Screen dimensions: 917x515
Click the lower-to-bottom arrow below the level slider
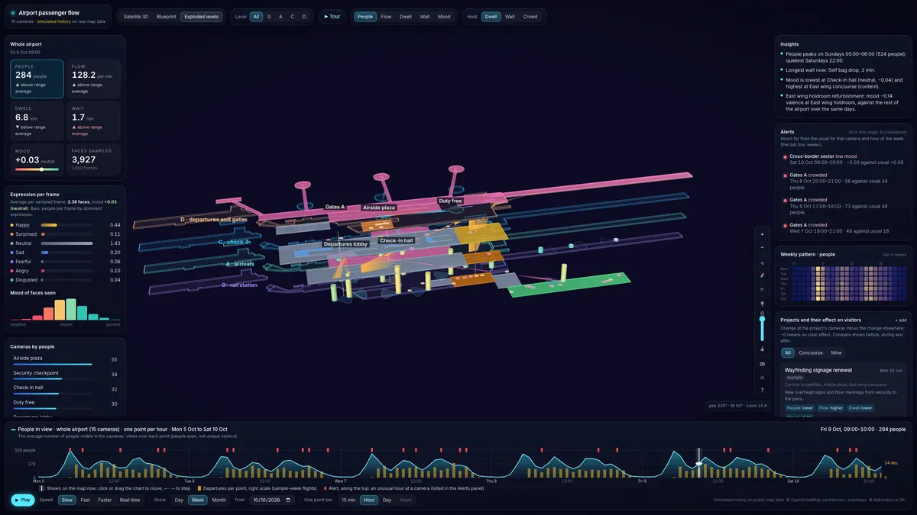[x=762, y=349]
